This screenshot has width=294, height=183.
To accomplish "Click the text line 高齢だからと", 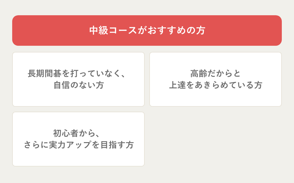I will [x=215, y=74].
